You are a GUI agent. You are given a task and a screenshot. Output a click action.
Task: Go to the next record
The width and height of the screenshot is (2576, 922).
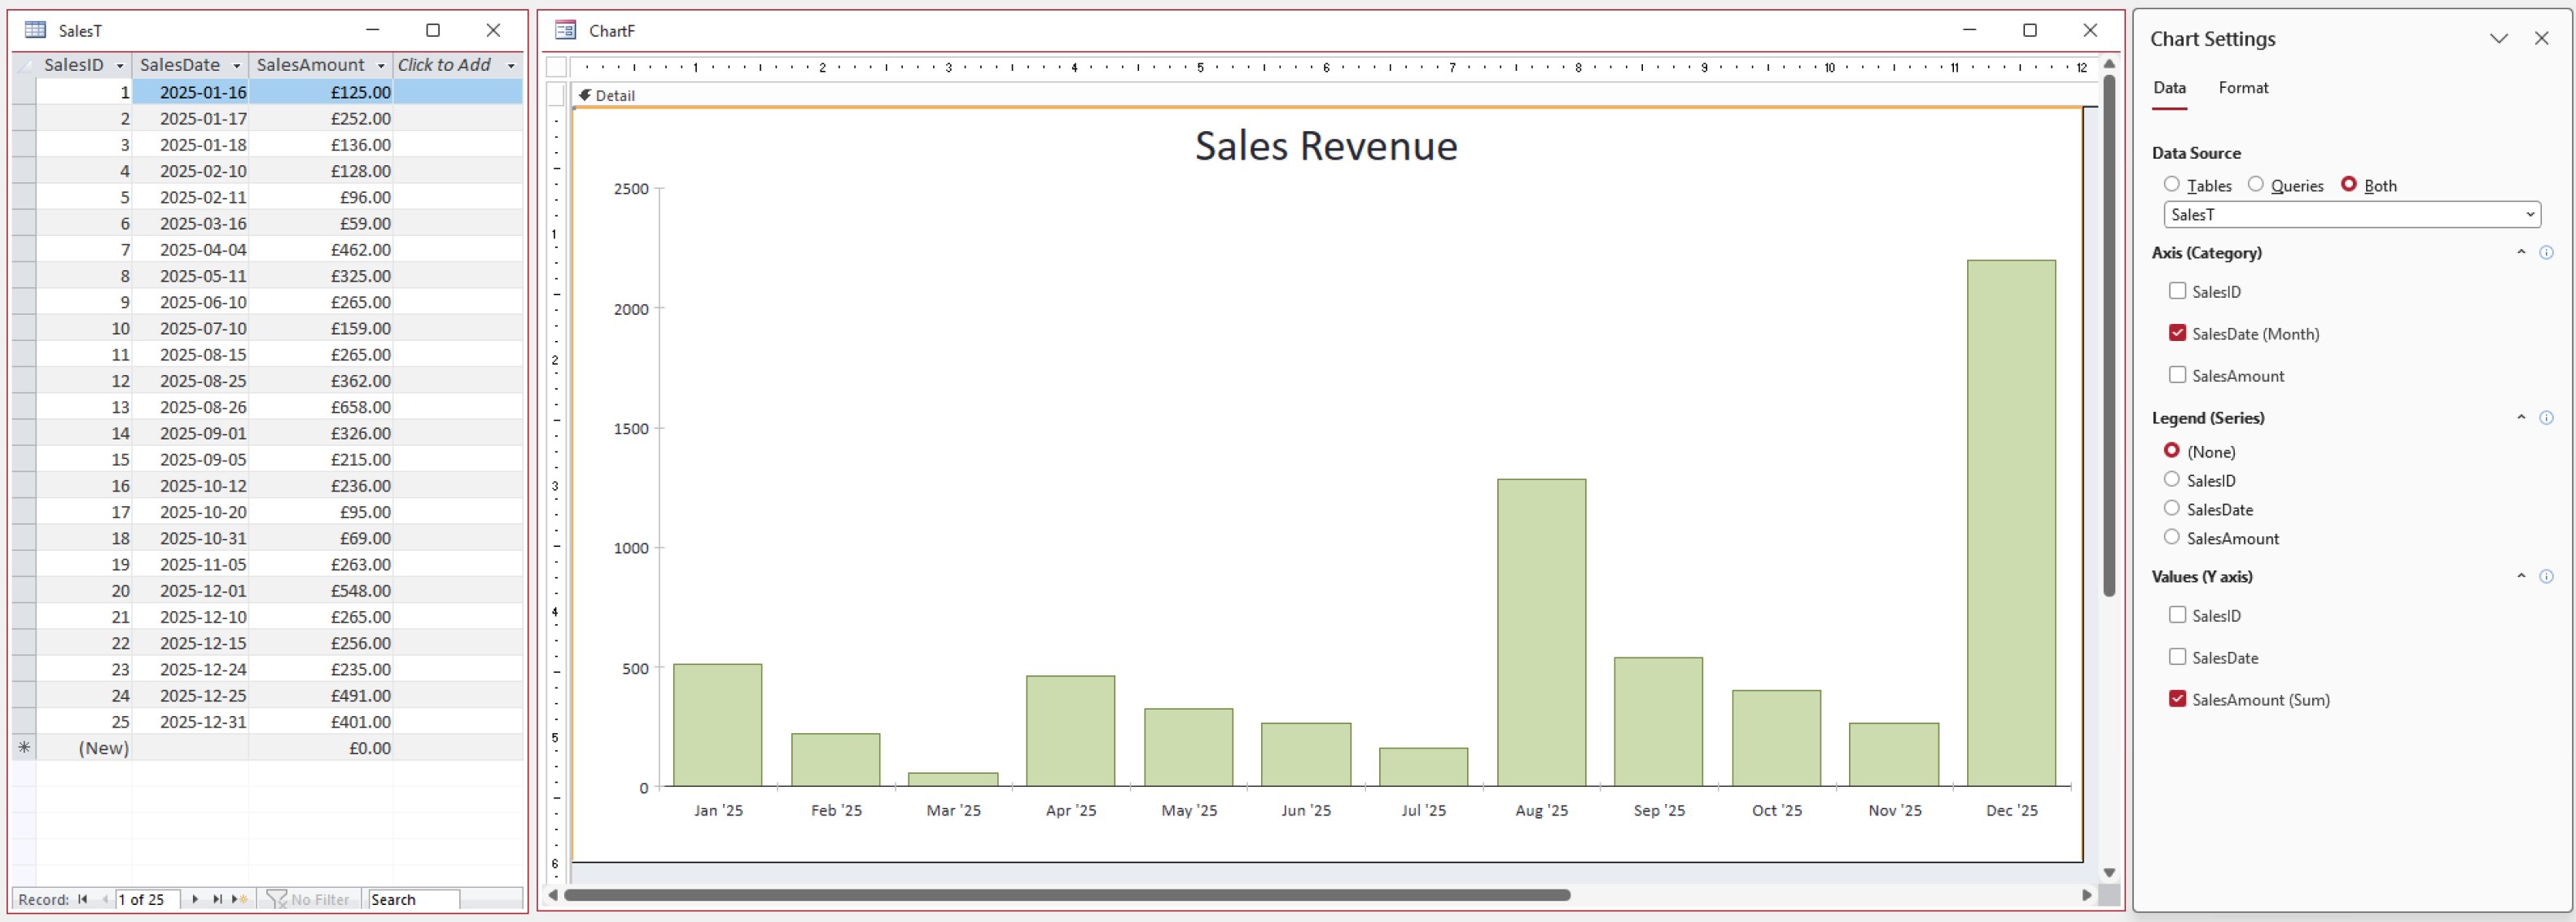pos(195,899)
